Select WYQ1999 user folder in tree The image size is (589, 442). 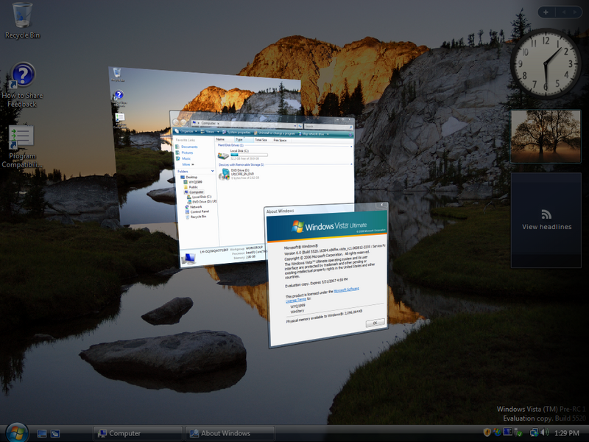click(x=193, y=182)
